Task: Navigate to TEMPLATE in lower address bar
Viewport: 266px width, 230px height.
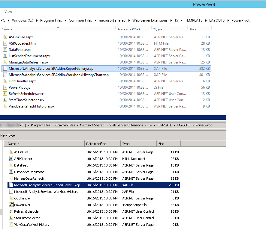Action: 164,125
